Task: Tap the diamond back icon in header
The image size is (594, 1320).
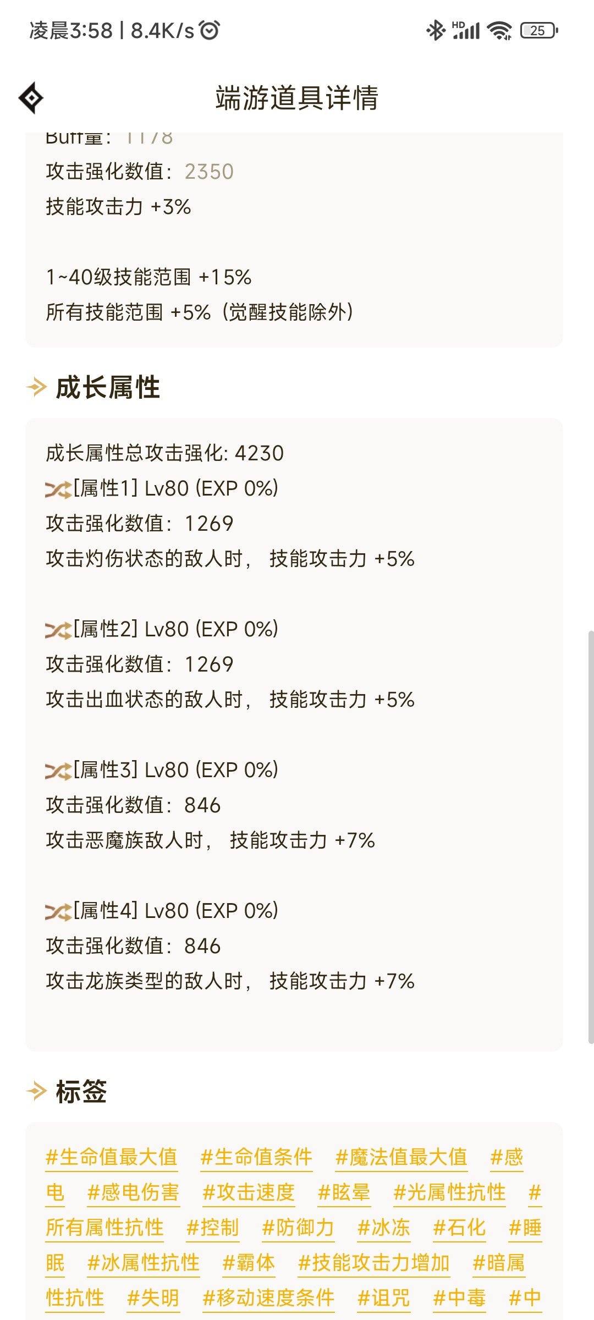Action: pos(31,98)
